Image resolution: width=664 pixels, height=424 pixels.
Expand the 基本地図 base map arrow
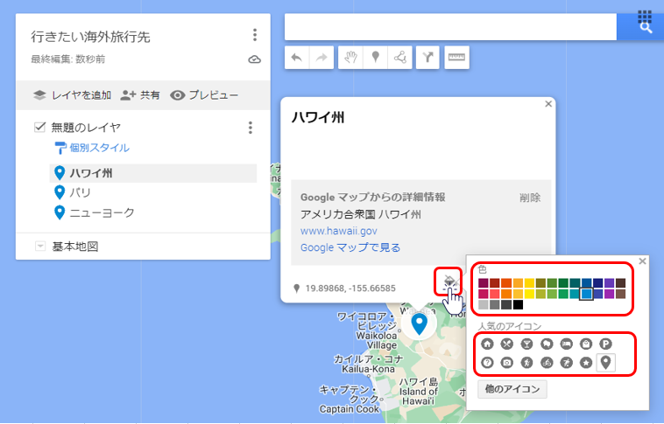tap(39, 246)
